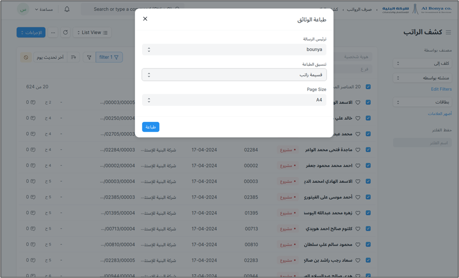Click the clear filters funnel icon
Viewport: 459px width, 278px height.
(x=89, y=57)
